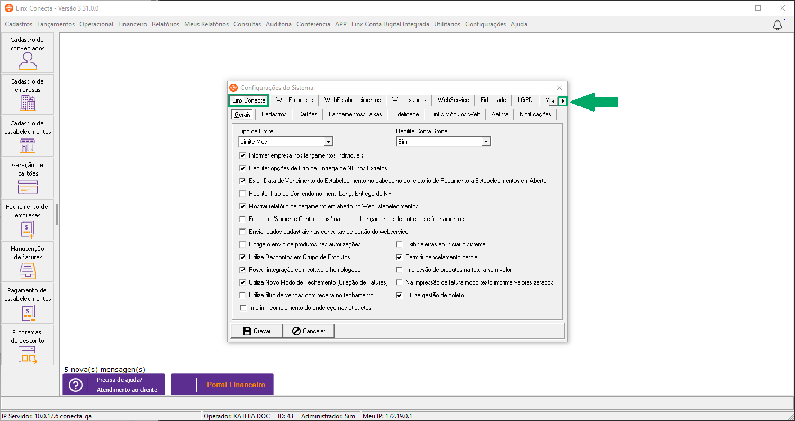This screenshot has width=795, height=421.
Task: Select the Aethra sub-tab
Action: (x=500, y=114)
